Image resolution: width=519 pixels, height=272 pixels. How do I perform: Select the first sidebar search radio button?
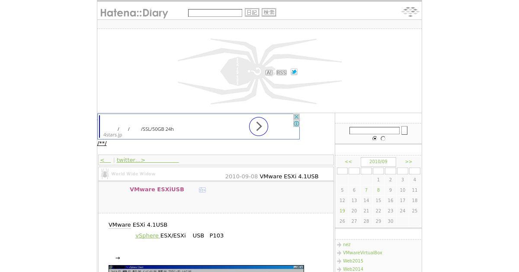point(375,139)
